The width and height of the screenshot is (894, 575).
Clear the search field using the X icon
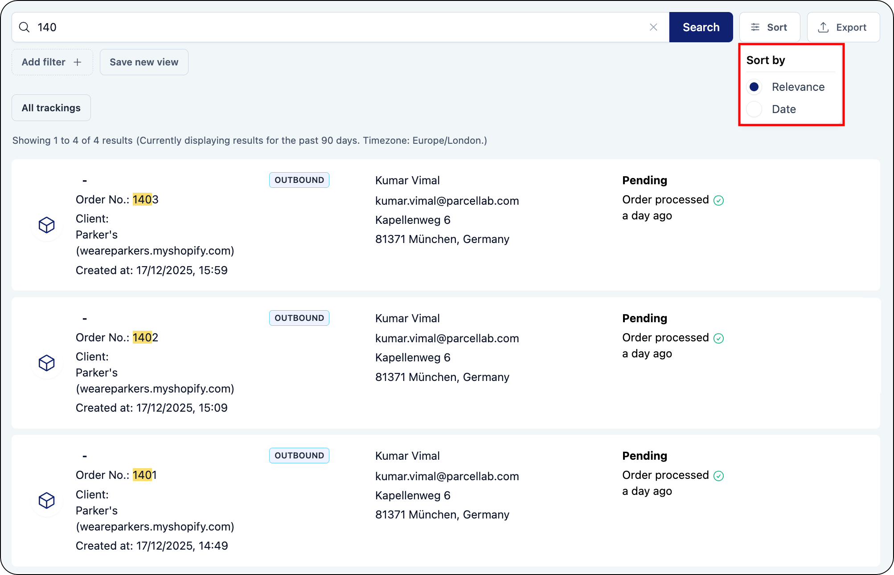click(653, 27)
